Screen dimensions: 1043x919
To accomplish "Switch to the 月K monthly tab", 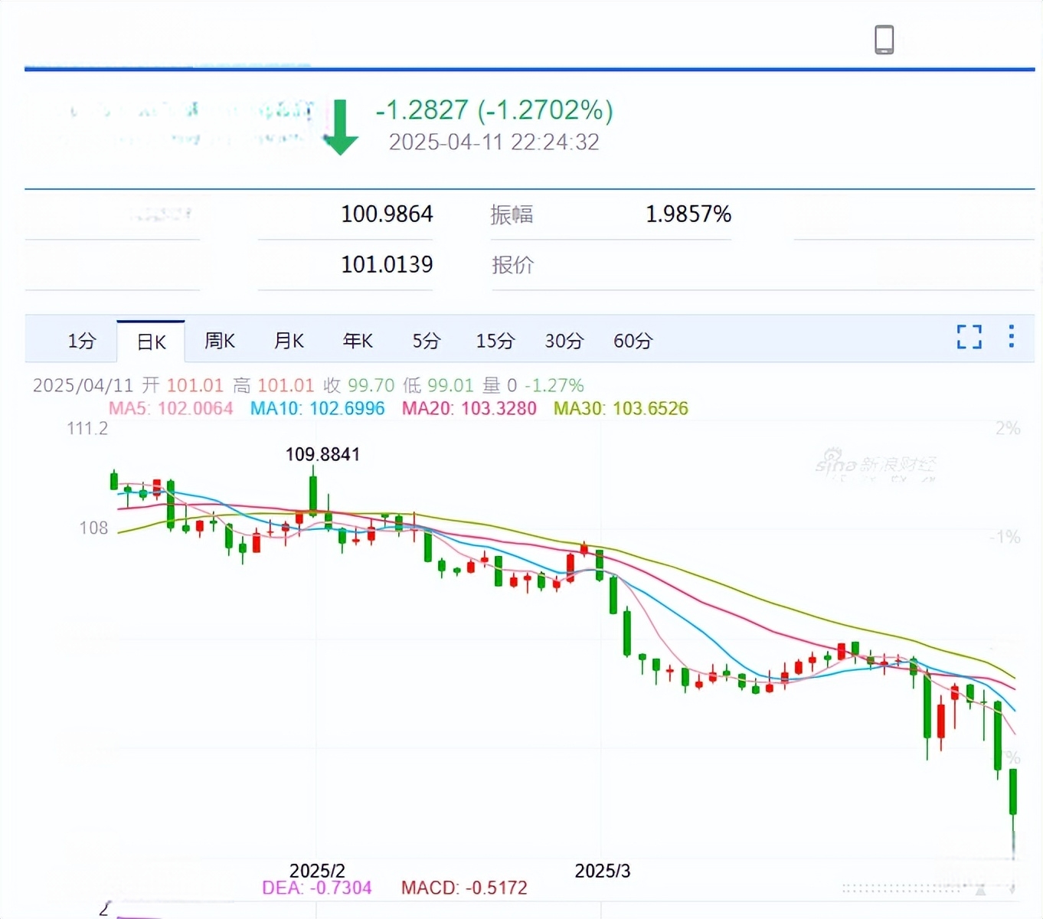I will pyautogui.click(x=289, y=341).
